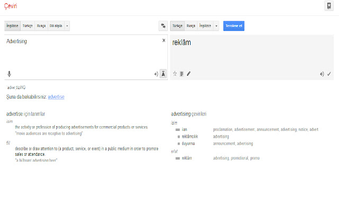Choose Dili algıla to detect language
Image resolution: width=339 pixels, height=212 pixels.
point(56,26)
